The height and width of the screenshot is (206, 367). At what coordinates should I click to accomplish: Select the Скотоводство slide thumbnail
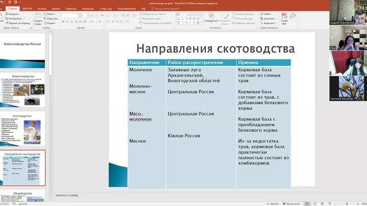[22, 129]
